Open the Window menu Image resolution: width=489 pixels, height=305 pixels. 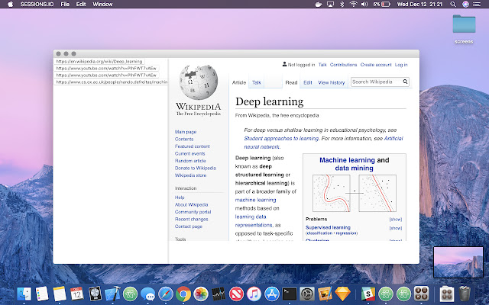102,4
